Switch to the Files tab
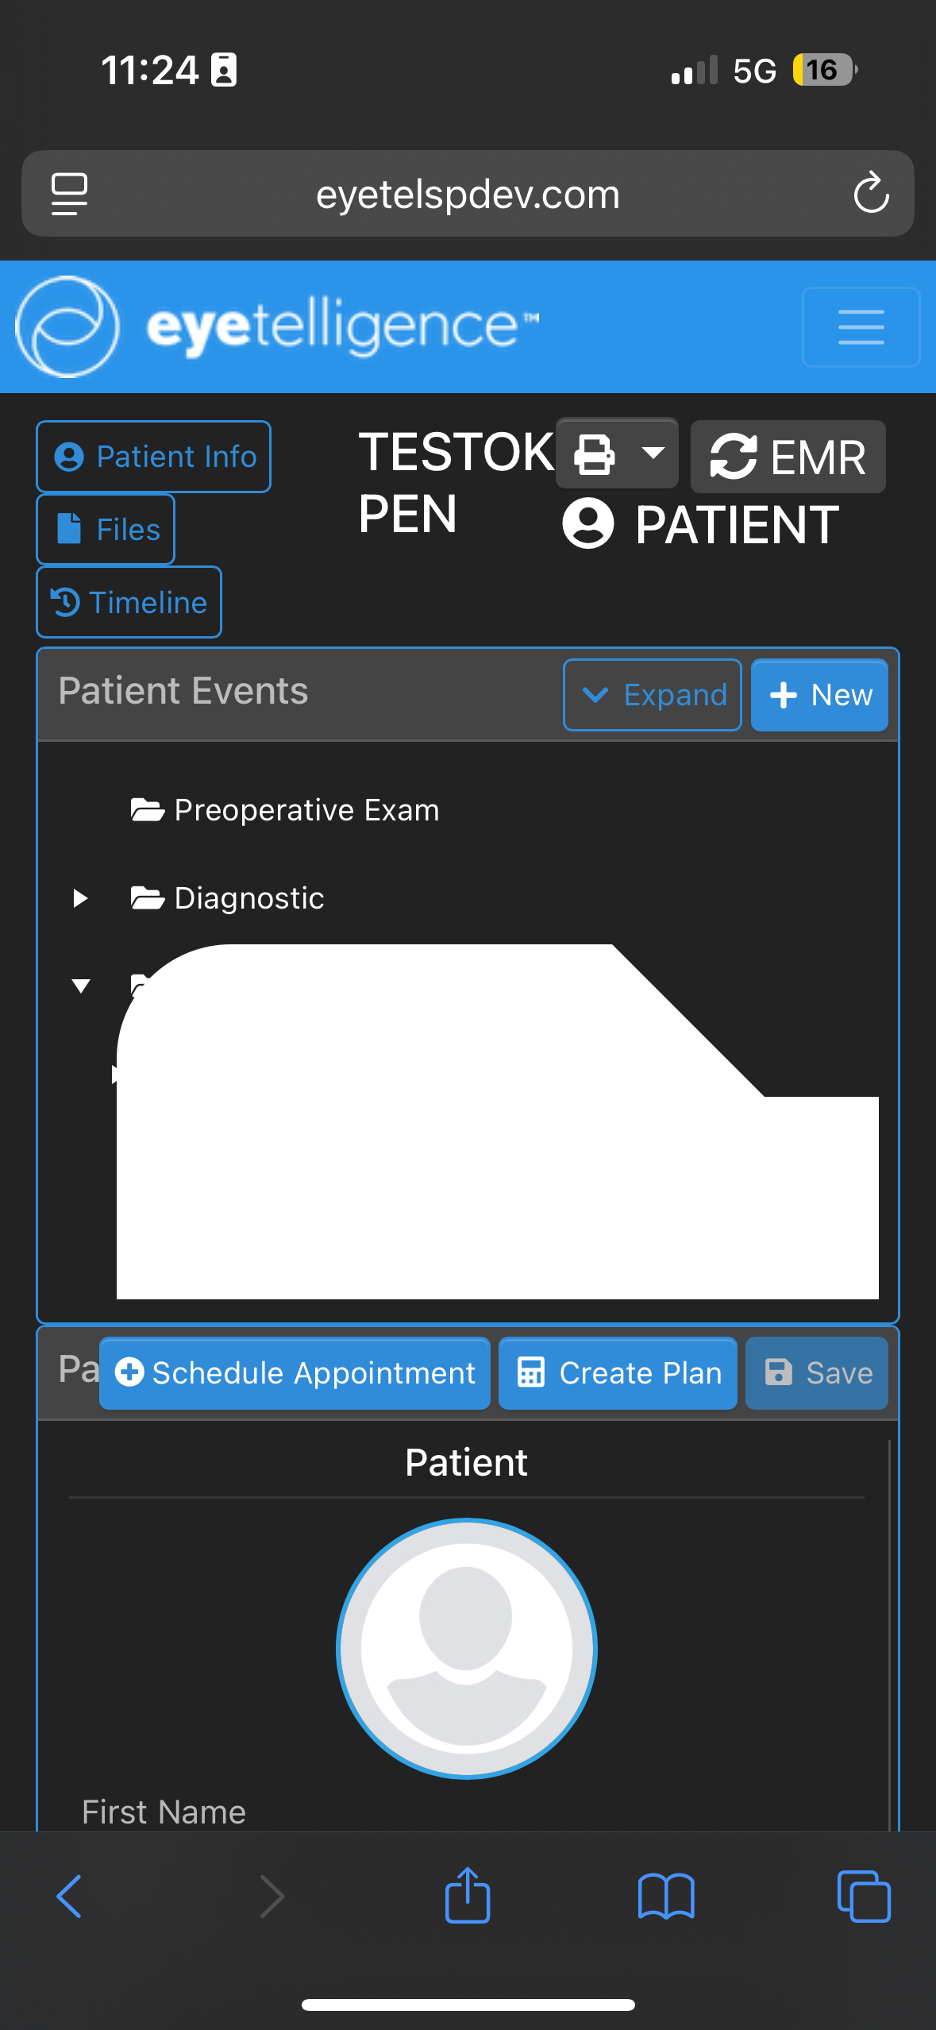The width and height of the screenshot is (936, 2030). tap(106, 529)
